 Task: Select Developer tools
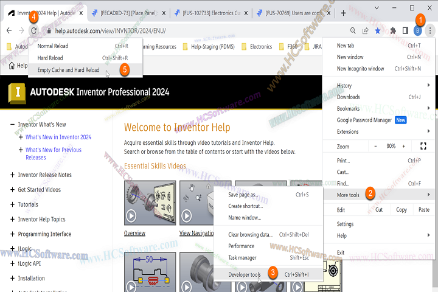point(268,275)
